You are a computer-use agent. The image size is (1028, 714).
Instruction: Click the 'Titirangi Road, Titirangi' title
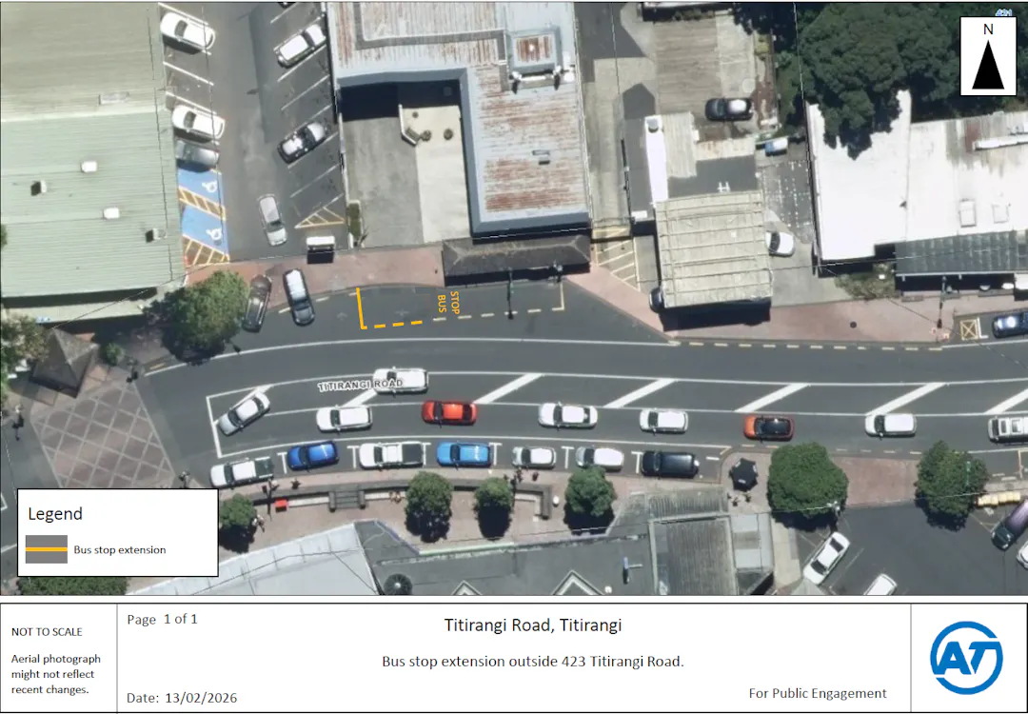pyautogui.click(x=532, y=625)
